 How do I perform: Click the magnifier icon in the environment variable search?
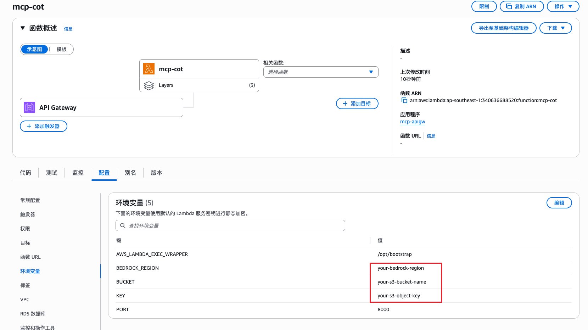click(123, 225)
